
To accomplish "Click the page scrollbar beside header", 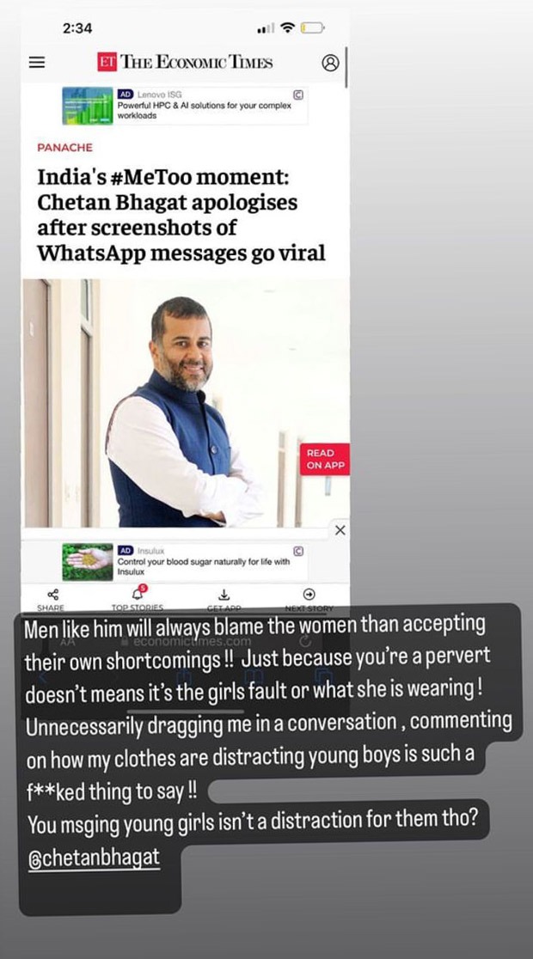I will [x=346, y=67].
